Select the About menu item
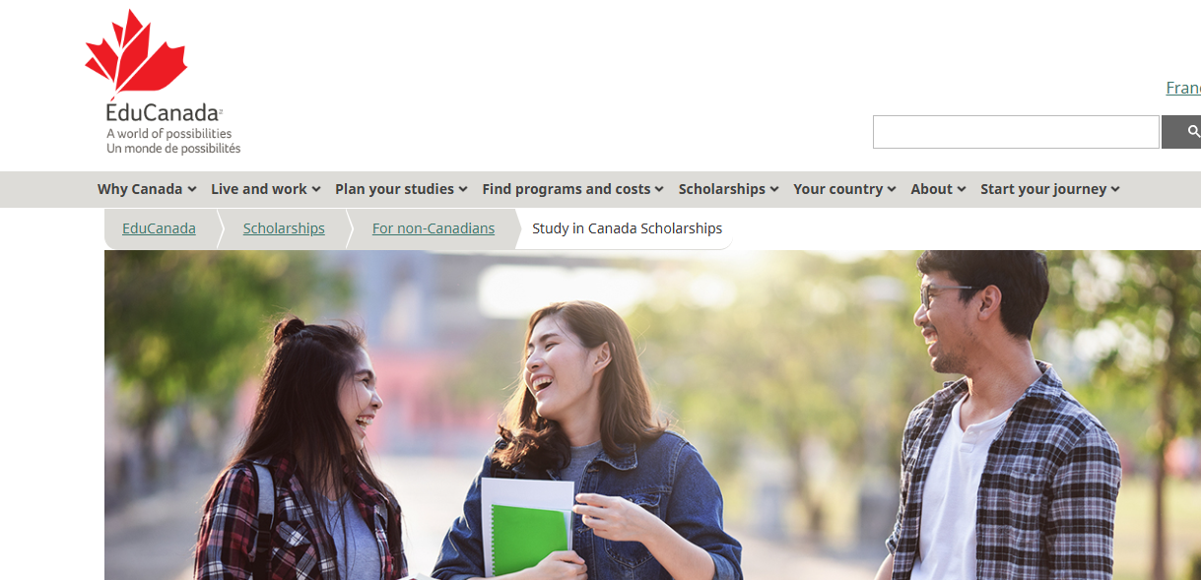 coord(938,189)
